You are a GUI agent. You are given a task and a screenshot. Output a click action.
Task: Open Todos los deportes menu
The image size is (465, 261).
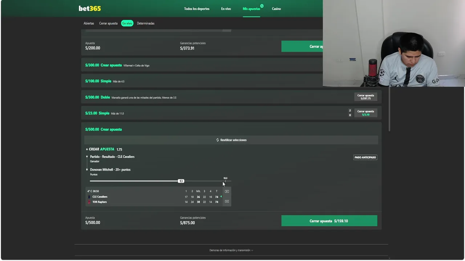[197, 9]
